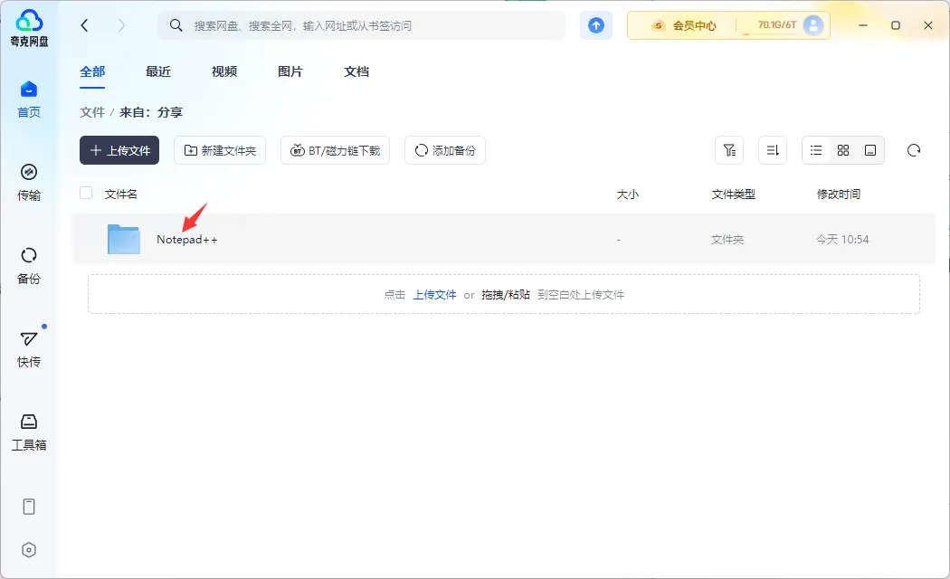Open the 传输 transfer sidebar section
This screenshot has height=579, width=950.
(x=28, y=183)
